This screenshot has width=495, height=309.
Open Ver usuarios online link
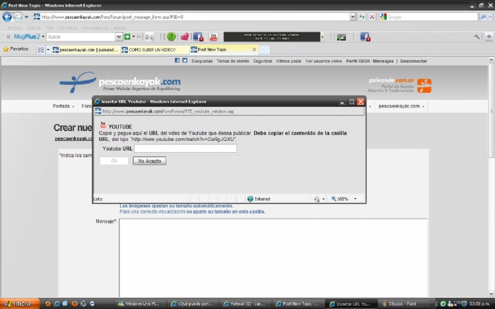pyautogui.click(x=323, y=61)
